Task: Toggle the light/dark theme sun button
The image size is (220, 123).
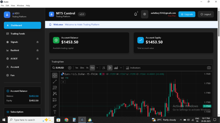Action: coord(145,14)
